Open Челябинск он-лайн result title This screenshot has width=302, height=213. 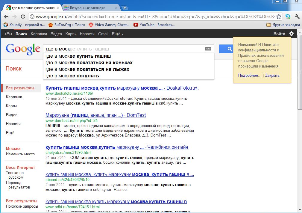[117, 147]
